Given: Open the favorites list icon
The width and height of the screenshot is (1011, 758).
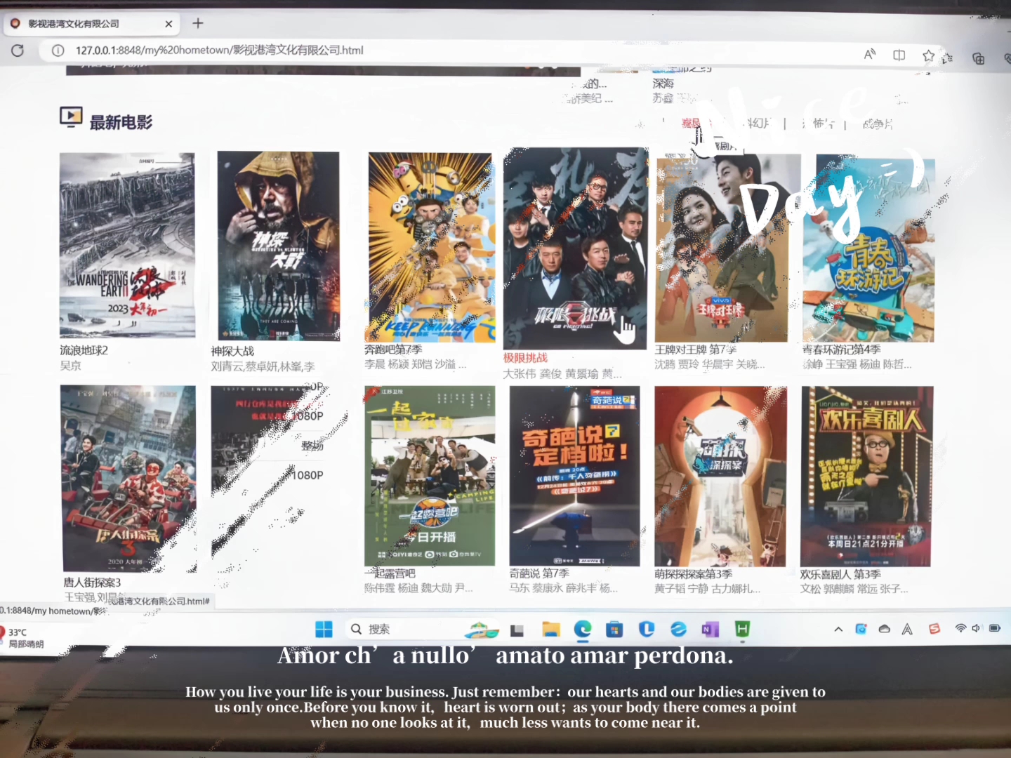Looking at the screenshot, I should coord(947,58).
